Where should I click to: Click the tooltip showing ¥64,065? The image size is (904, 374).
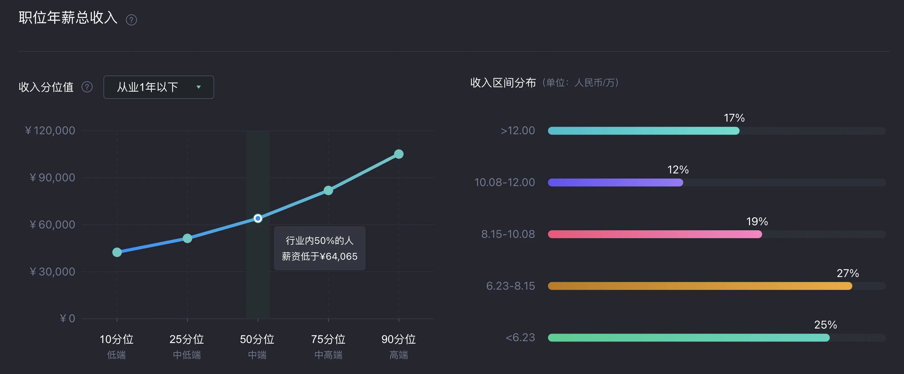tap(320, 248)
